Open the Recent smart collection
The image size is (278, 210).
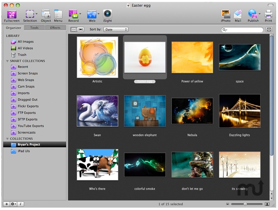35,67
